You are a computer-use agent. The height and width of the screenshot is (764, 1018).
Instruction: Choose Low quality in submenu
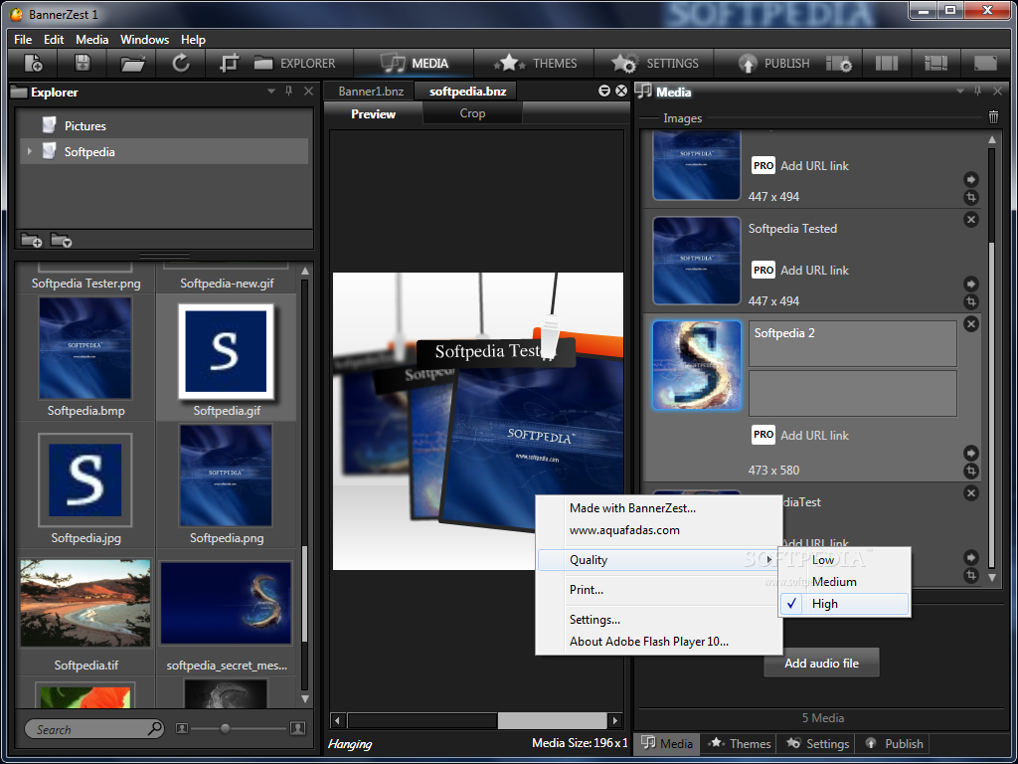[x=844, y=560]
